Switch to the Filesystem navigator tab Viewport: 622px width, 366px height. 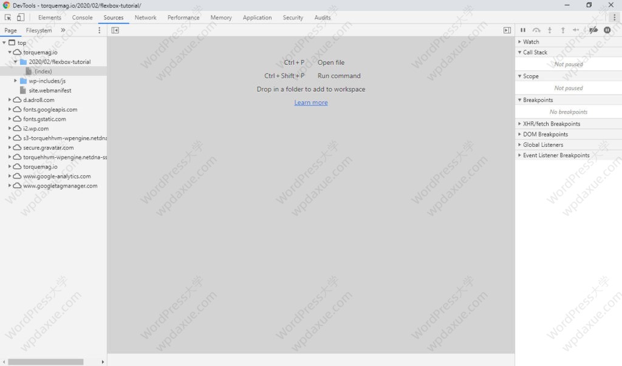click(38, 30)
